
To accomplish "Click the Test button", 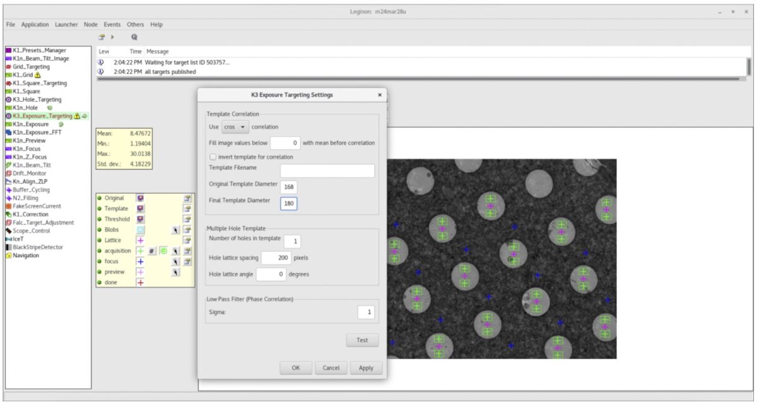I will 362,340.
